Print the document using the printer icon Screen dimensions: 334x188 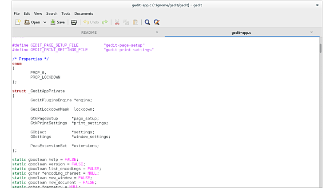click(x=74, y=22)
